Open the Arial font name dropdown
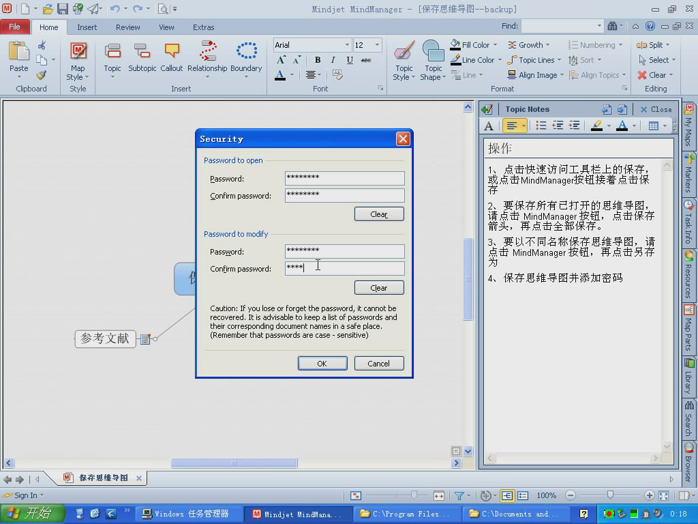This screenshot has height=524, width=698. pos(347,45)
